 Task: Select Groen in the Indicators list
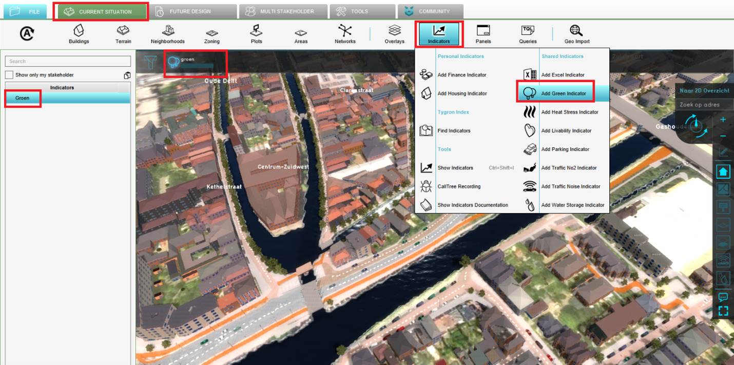click(x=23, y=98)
